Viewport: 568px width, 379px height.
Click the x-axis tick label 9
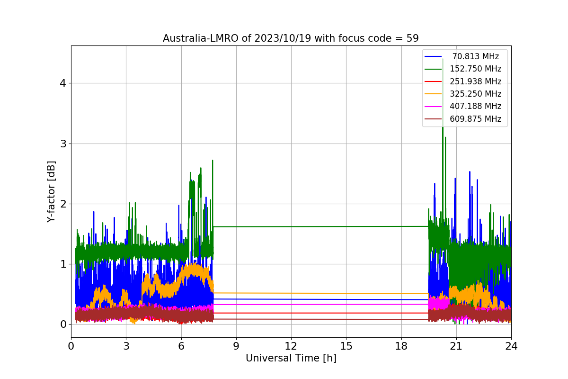pos(236,346)
